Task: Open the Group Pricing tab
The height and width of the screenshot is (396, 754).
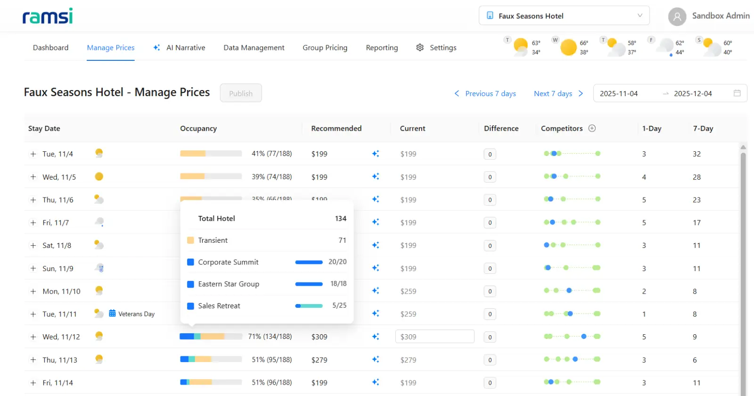Action: coord(325,48)
